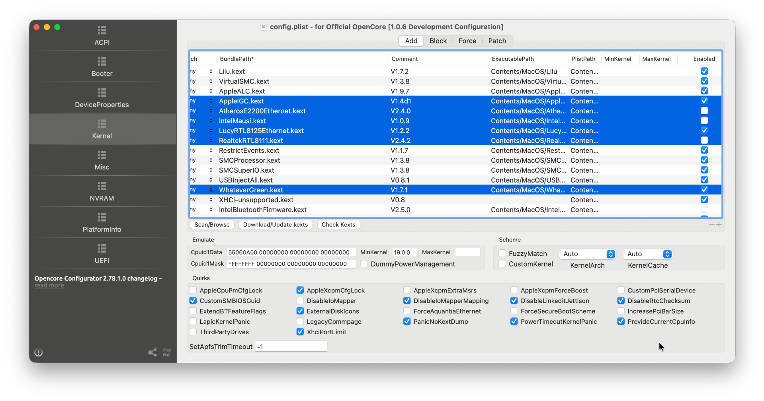Screen dimensions: 764x401
Task: Focus the SetApfsTrimTimeout field
Action: point(291,346)
